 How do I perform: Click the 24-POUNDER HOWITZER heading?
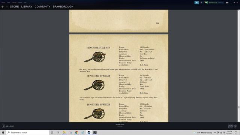coord(98,105)
